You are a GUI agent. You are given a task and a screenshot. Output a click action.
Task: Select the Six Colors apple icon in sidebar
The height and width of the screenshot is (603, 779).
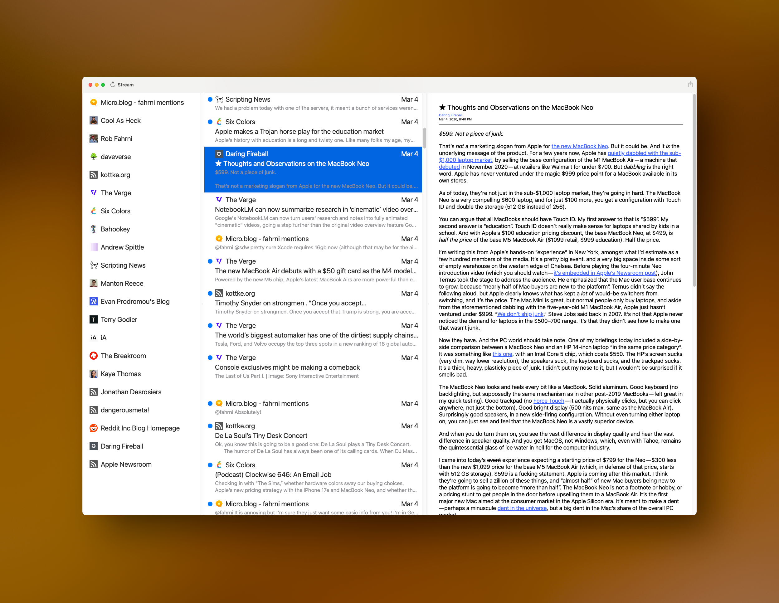pos(94,211)
